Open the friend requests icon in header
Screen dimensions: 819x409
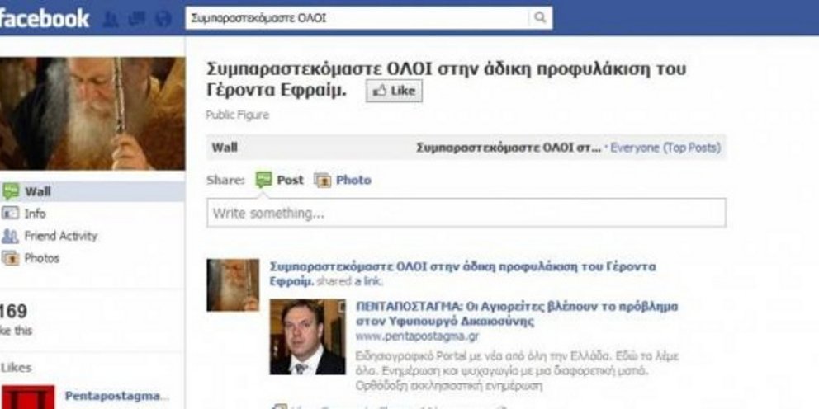111,19
